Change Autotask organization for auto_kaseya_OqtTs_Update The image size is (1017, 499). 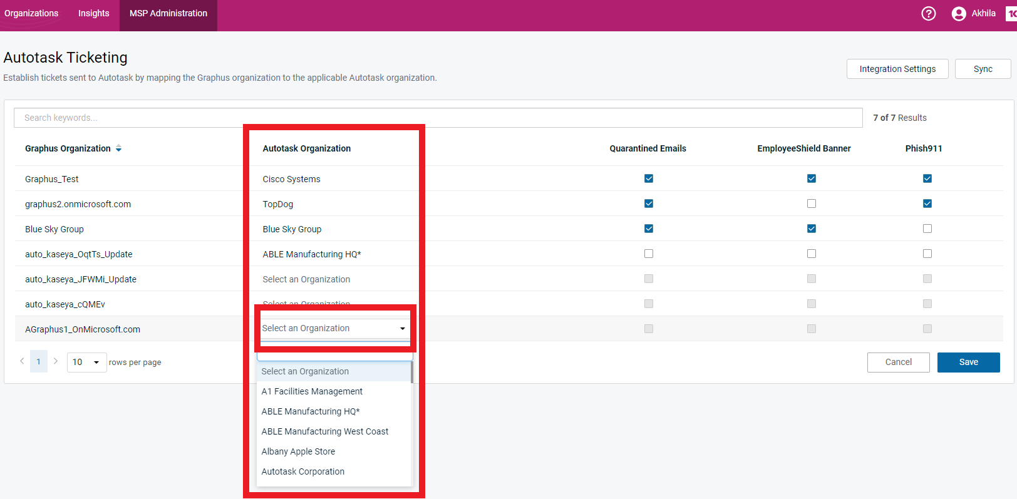tap(311, 254)
